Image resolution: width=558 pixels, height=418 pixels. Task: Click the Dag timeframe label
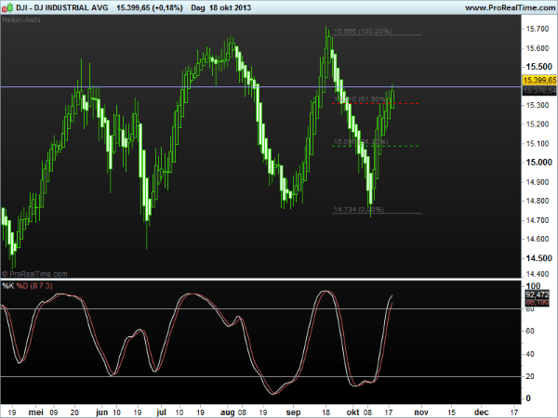(x=198, y=7)
